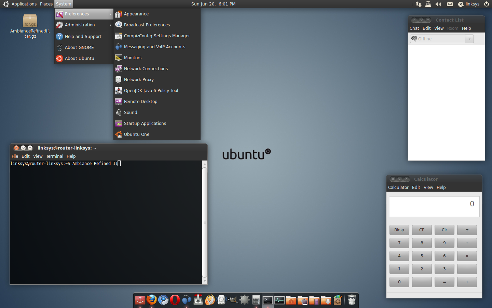
Task: Open the Trash in the dock
Action: tap(352, 300)
